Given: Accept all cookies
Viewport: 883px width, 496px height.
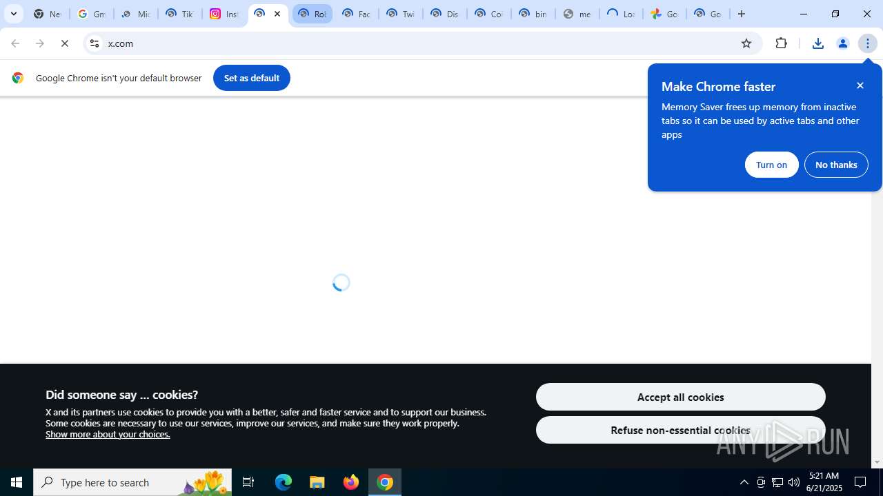Looking at the screenshot, I should [680, 397].
